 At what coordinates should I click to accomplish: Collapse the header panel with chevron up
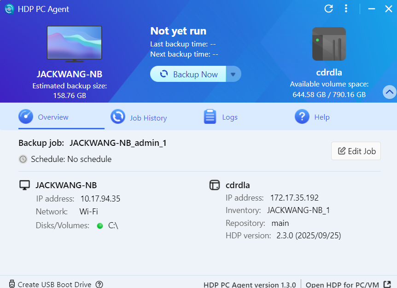pyautogui.click(x=389, y=92)
